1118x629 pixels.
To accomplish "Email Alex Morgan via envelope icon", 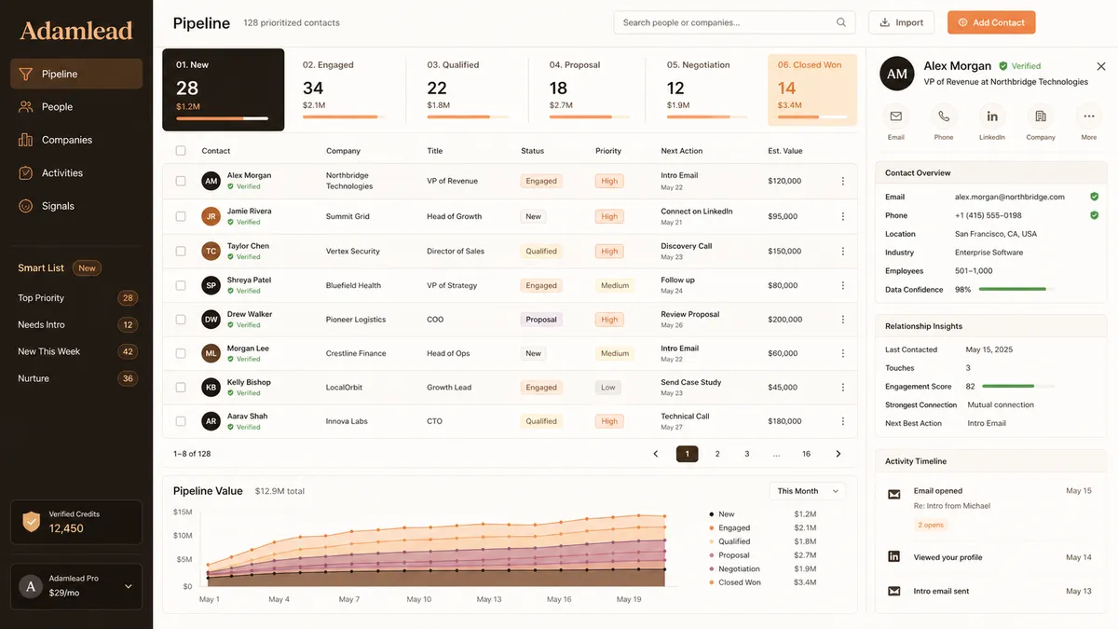I will click(896, 116).
